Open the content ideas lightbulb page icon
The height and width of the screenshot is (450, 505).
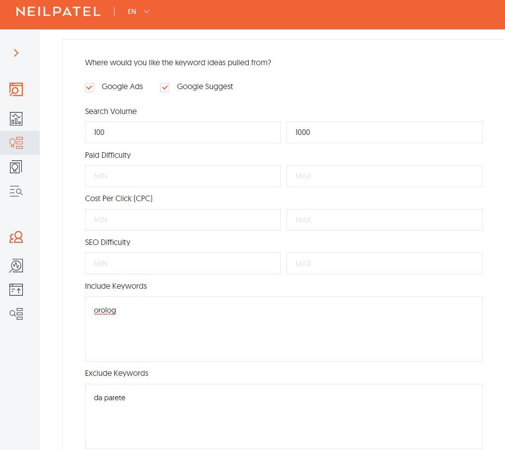pos(16,167)
